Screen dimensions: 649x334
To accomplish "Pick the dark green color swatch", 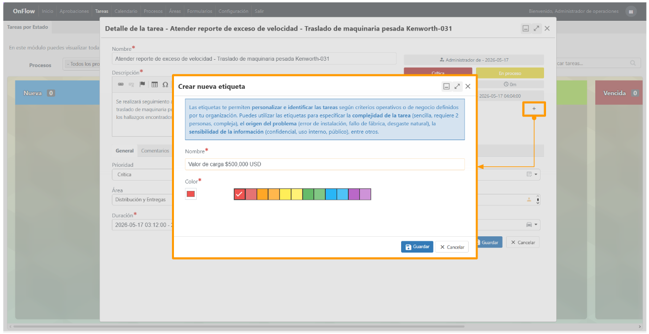I will click(308, 194).
